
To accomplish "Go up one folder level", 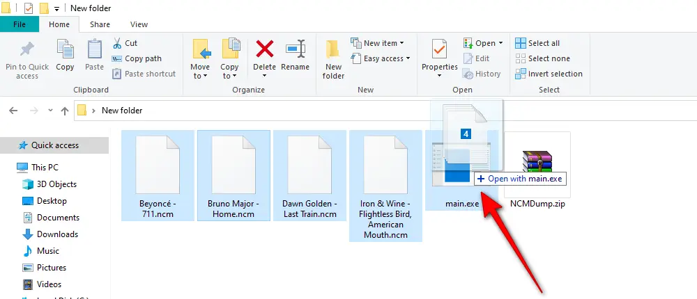I will pyautogui.click(x=65, y=111).
